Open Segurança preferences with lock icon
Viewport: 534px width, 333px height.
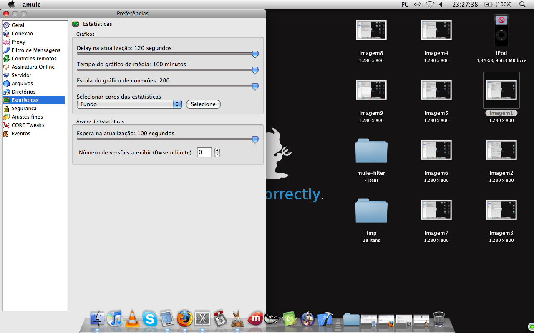(x=24, y=109)
